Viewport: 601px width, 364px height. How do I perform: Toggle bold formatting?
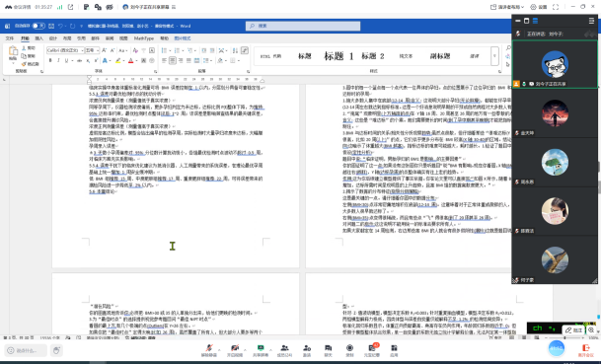pyautogui.click(x=50, y=60)
